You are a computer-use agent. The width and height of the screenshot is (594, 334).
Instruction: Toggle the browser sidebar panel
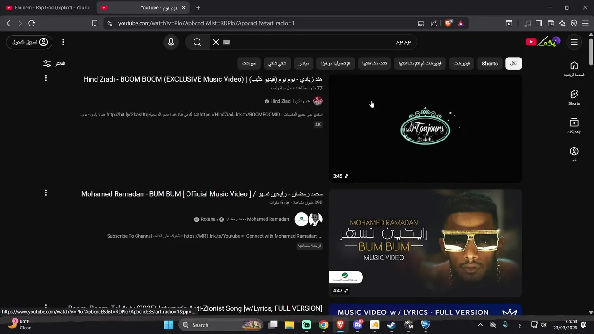click(x=539, y=23)
